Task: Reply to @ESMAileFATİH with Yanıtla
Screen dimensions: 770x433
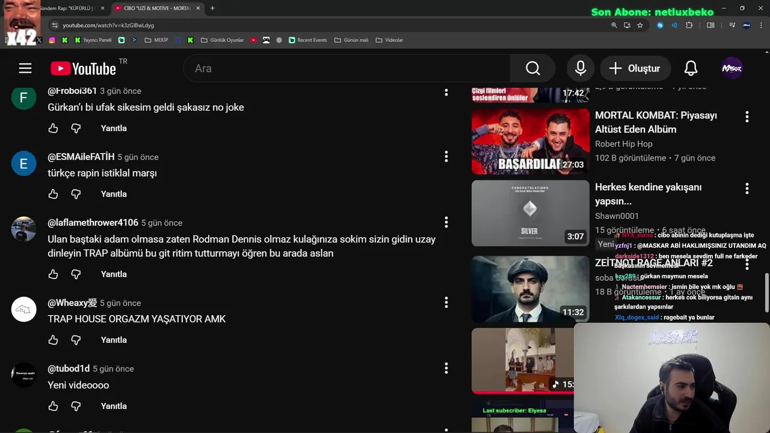Action: tap(114, 194)
